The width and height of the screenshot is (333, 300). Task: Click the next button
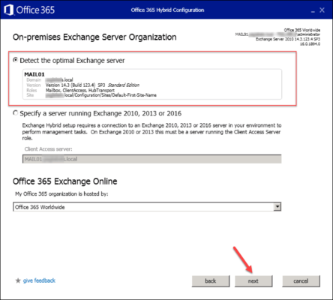[253, 281]
